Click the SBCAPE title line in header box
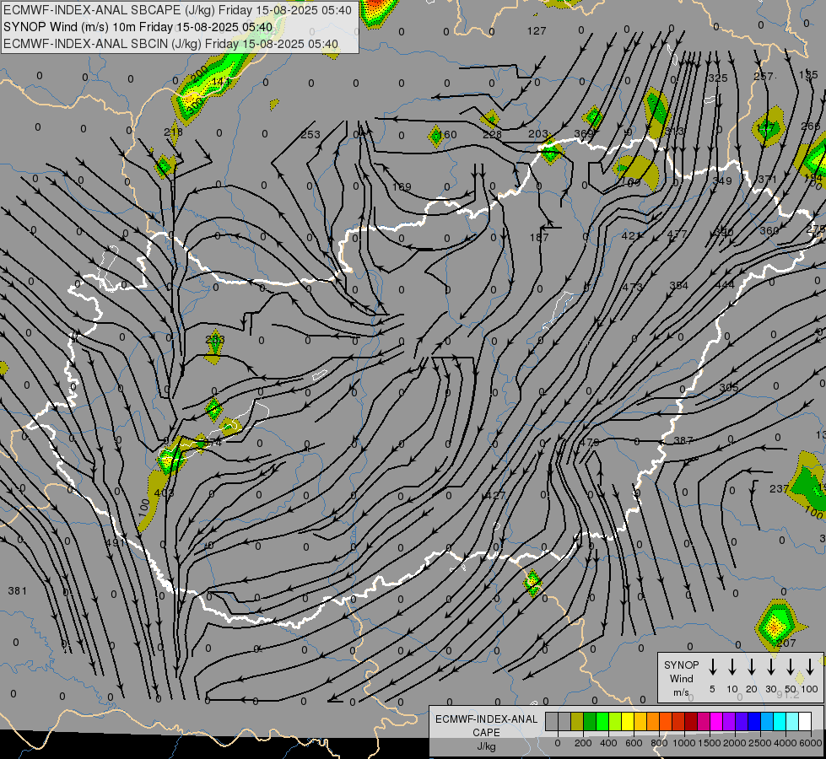826x759 pixels. coord(177,10)
